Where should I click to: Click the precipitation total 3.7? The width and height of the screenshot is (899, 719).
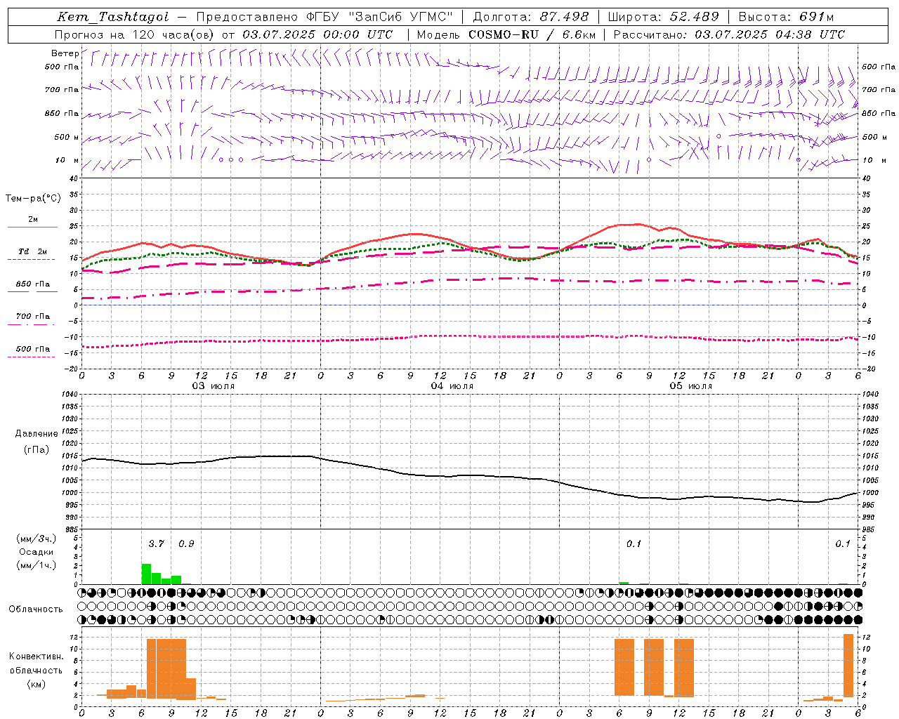click(x=156, y=543)
